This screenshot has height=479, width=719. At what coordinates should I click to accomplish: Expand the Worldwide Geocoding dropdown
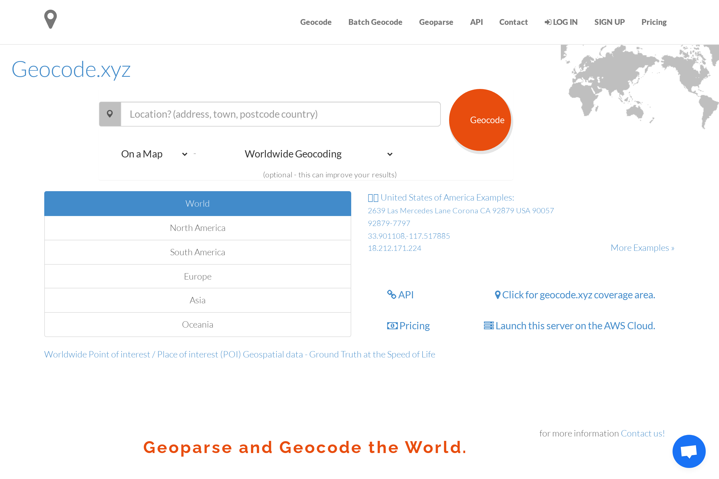click(x=318, y=154)
